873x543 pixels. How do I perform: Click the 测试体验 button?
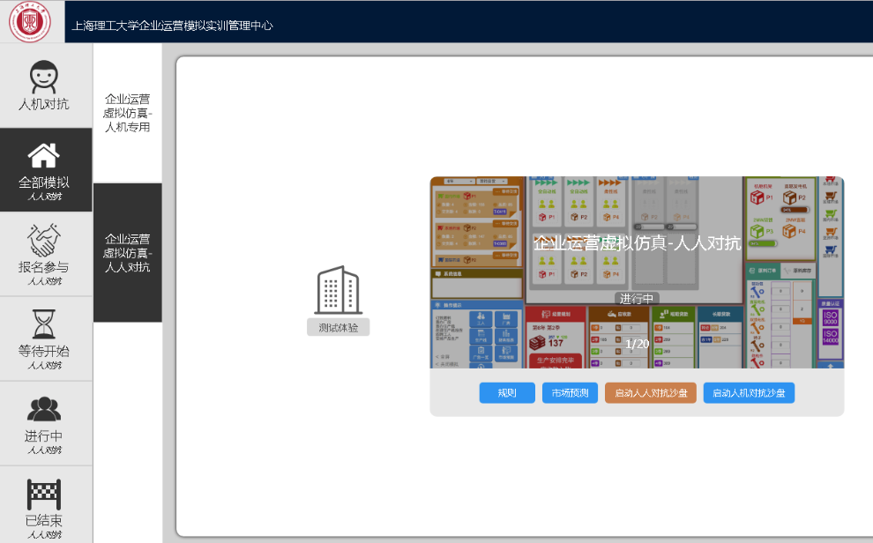pos(338,328)
